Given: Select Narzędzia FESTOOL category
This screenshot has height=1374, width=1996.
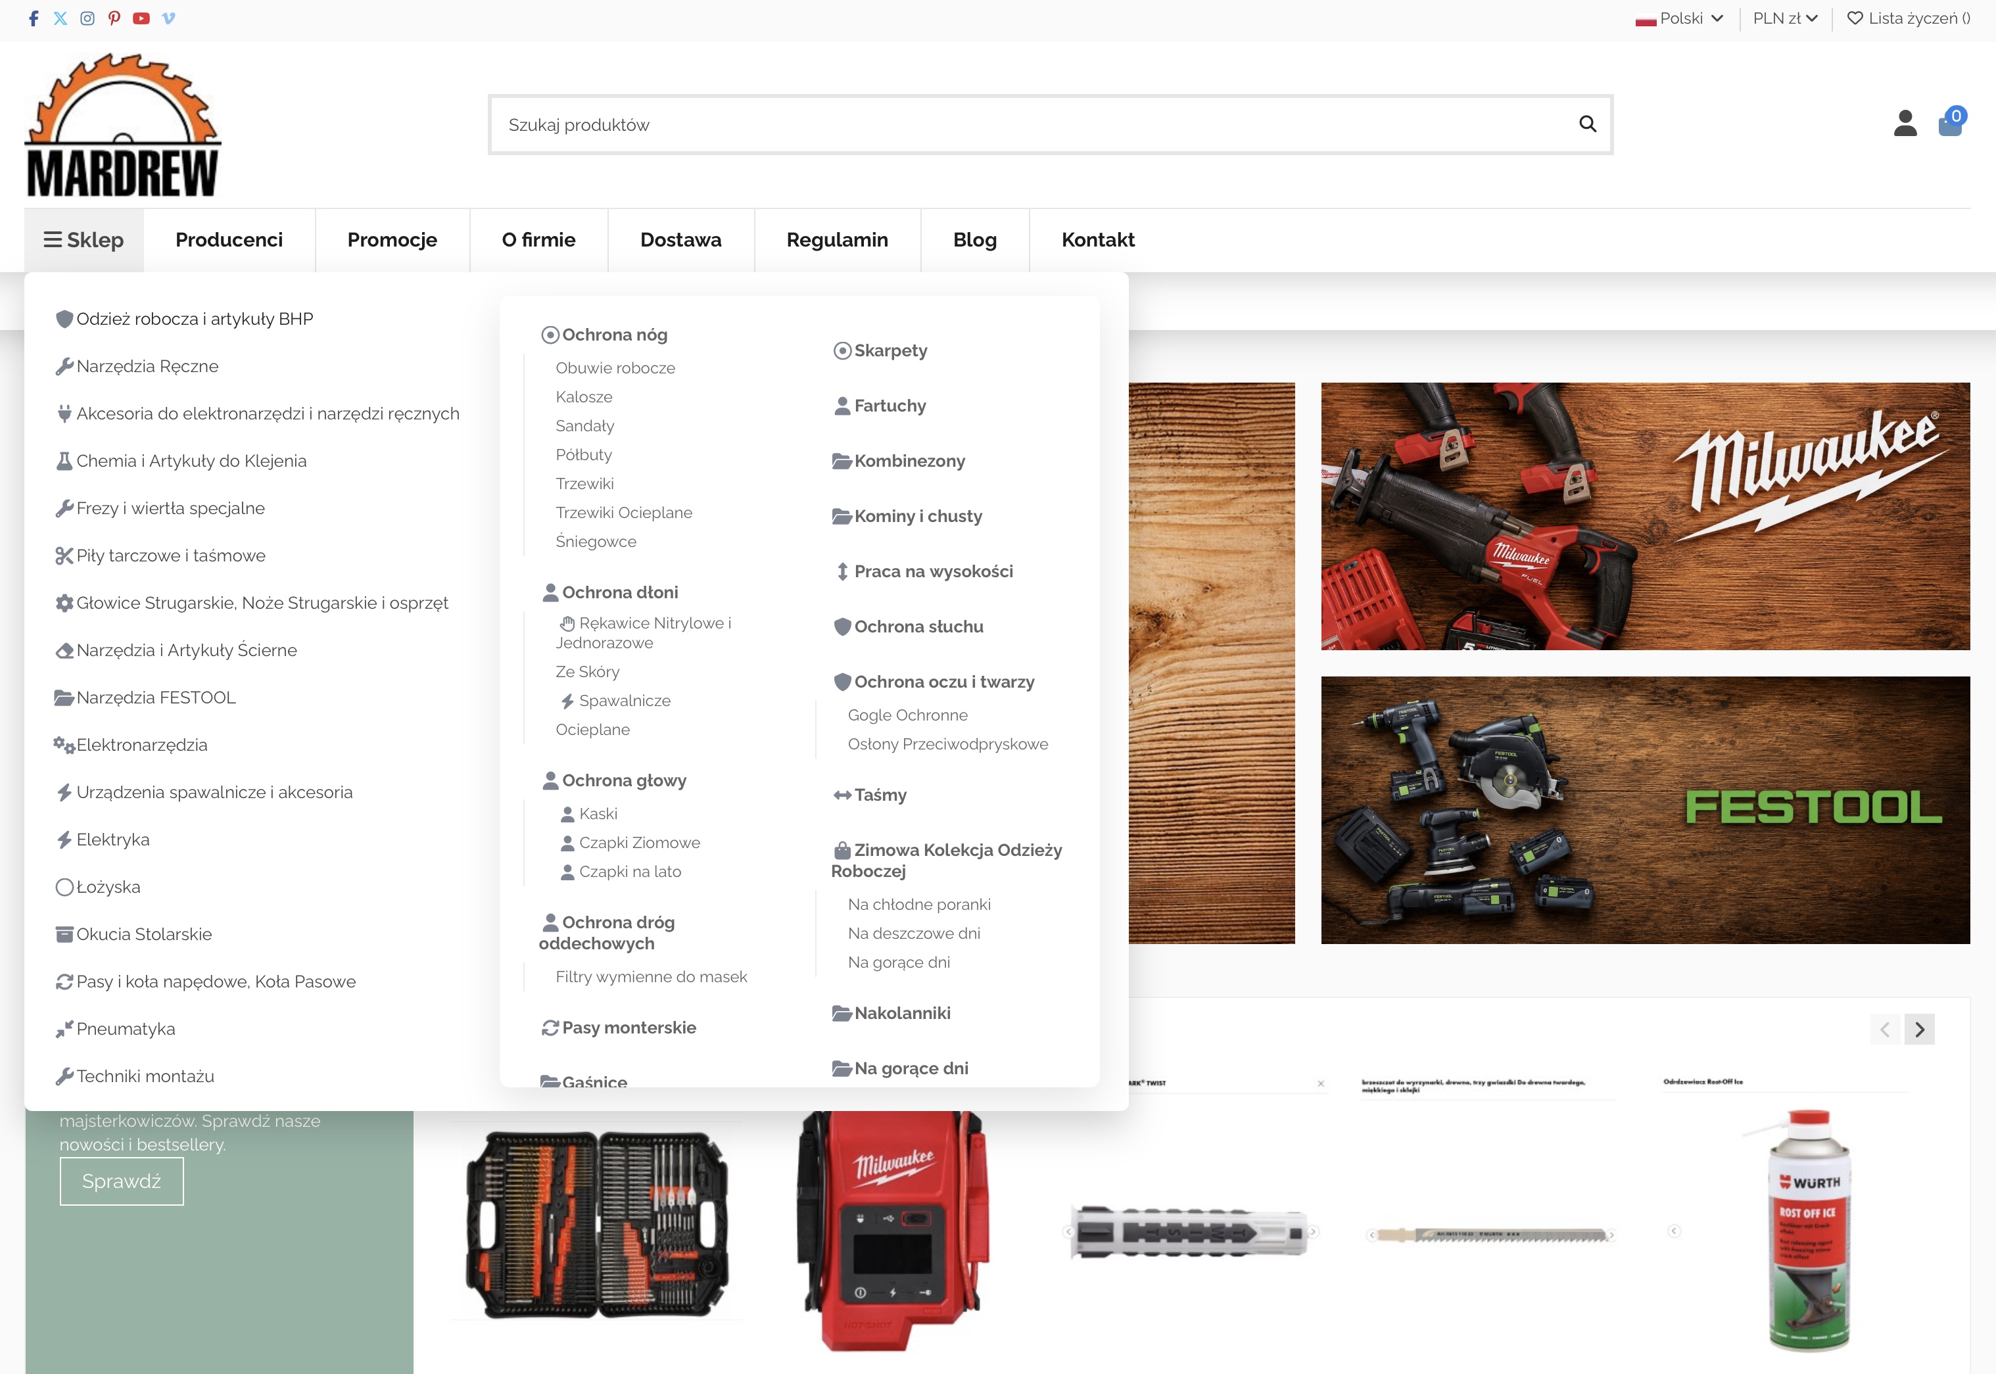Looking at the screenshot, I should coord(145,698).
